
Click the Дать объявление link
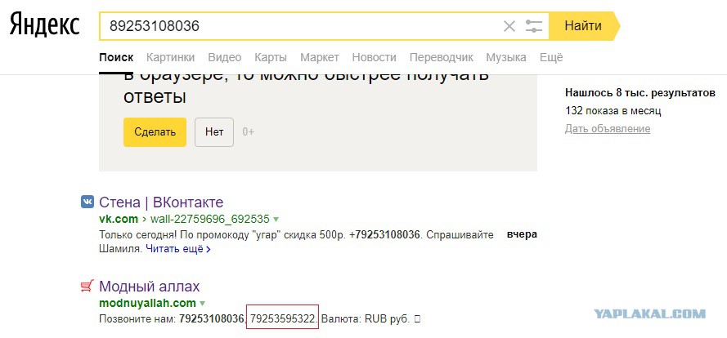pyautogui.click(x=608, y=129)
